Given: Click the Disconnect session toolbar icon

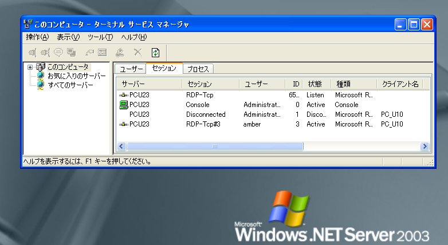Looking at the screenshot, I should [45, 53].
